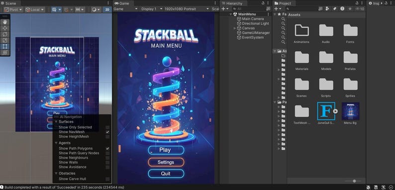Adjust the Project icon size slider
Viewport: 395px width, 190px height.
(x=354, y=181)
